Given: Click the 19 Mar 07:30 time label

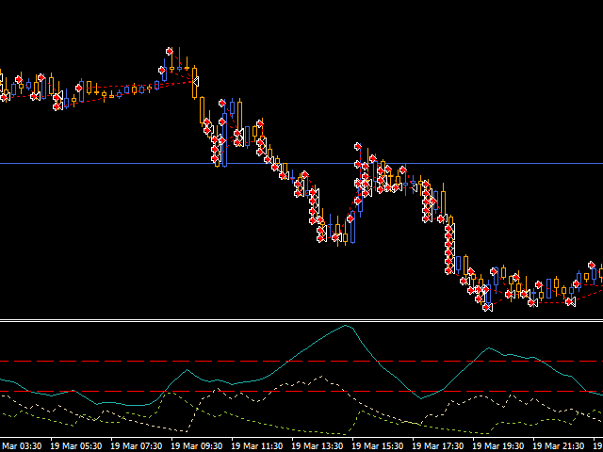Looking at the screenshot, I should [139, 445].
